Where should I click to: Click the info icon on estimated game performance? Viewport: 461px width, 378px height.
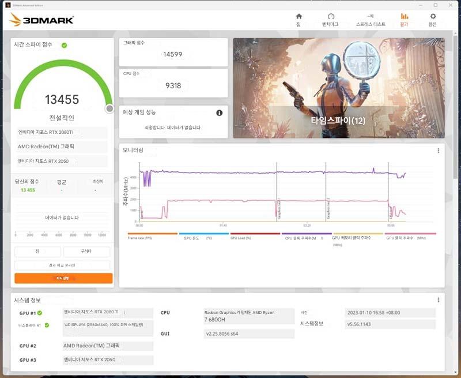tap(219, 113)
